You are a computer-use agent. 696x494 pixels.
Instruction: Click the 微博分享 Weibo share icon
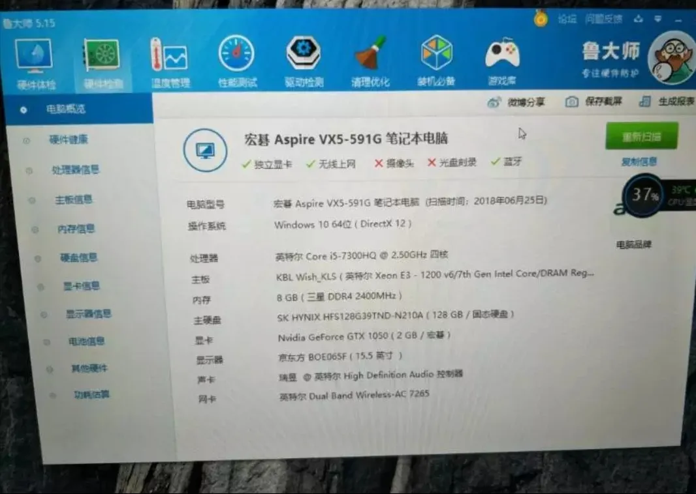tap(493, 102)
